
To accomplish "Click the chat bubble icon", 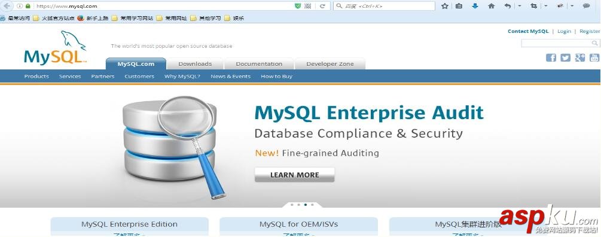I will coord(587,6).
